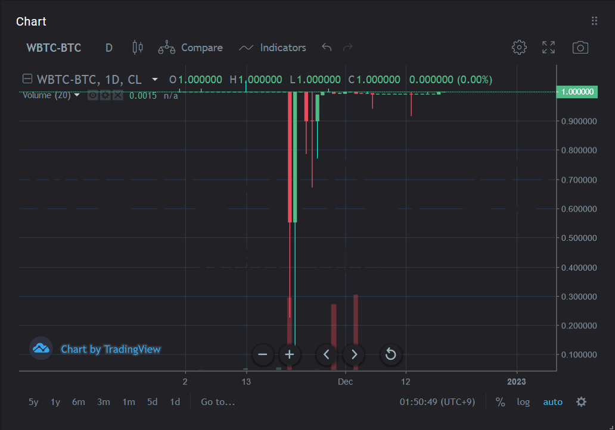Toggle logarithmic scale mode
Viewport: 615px width, 430px height.
click(x=523, y=402)
